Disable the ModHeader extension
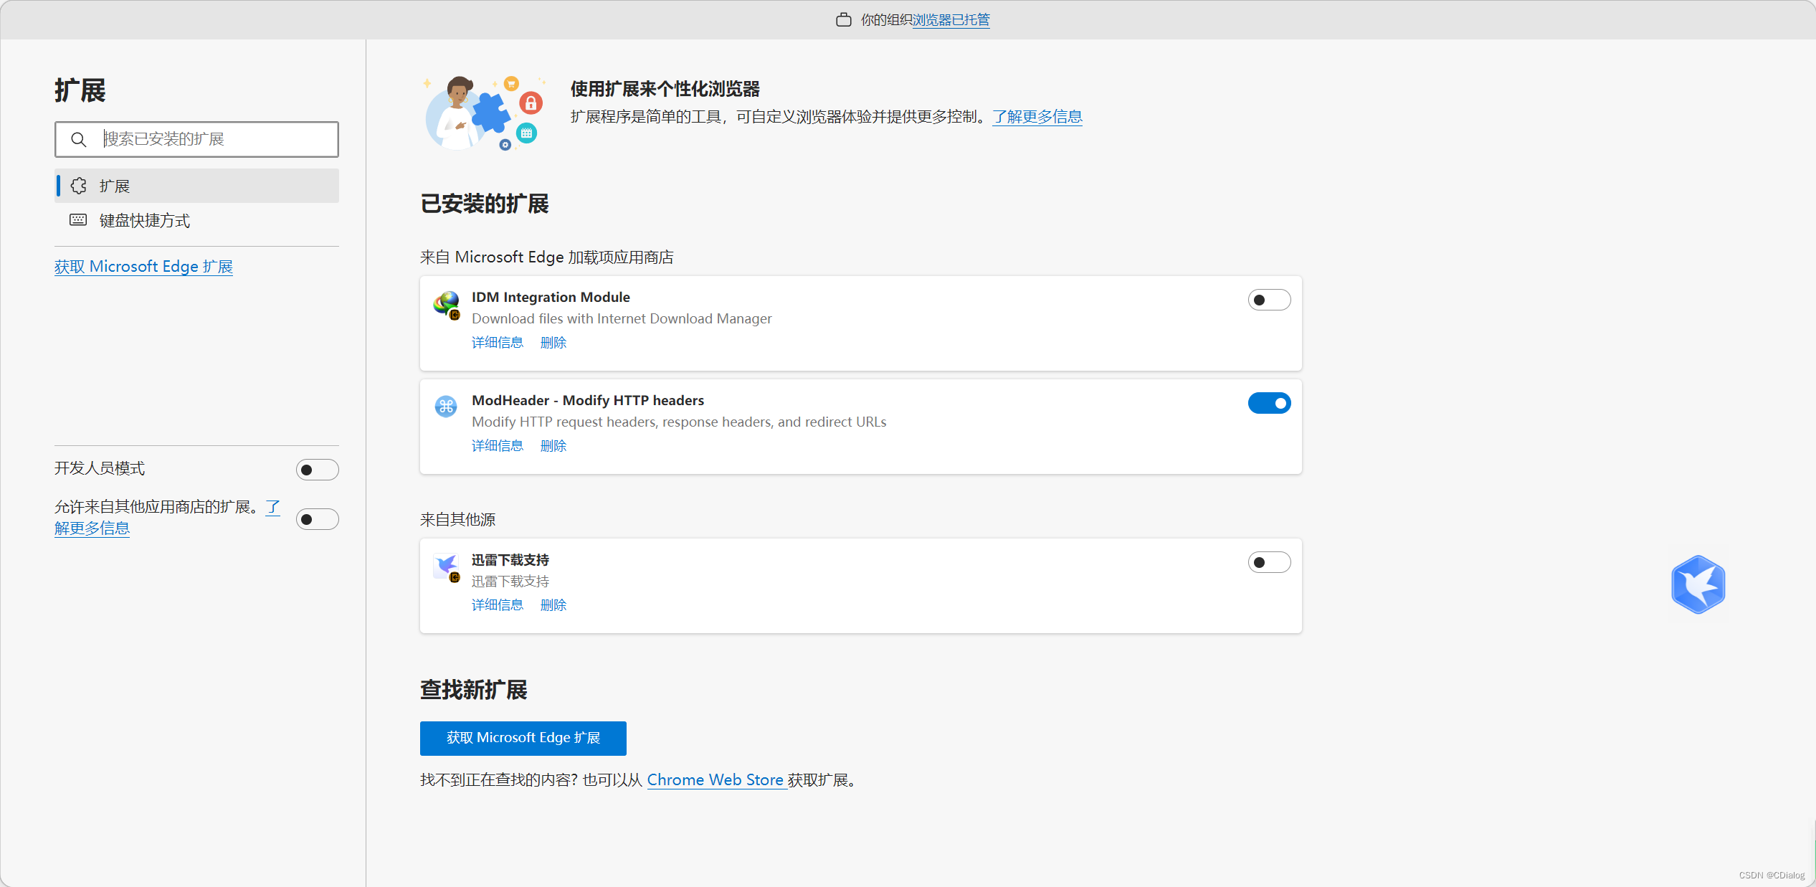This screenshot has width=1816, height=887. (x=1269, y=403)
